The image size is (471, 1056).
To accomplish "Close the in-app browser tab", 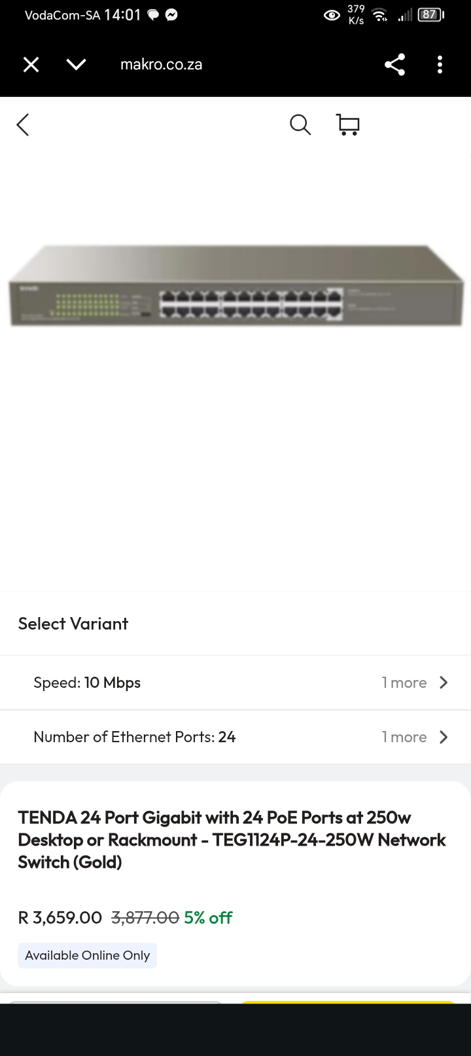I will 31,64.
